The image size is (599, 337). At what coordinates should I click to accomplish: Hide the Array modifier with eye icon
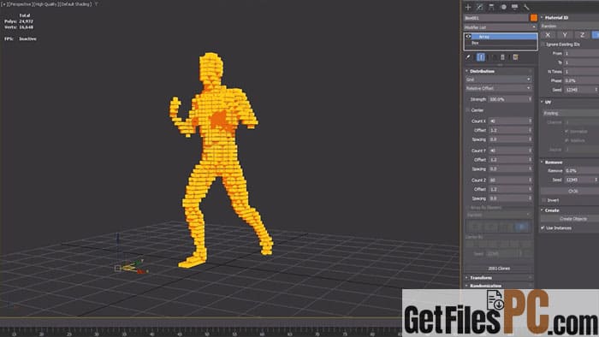(x=469, y=37)
